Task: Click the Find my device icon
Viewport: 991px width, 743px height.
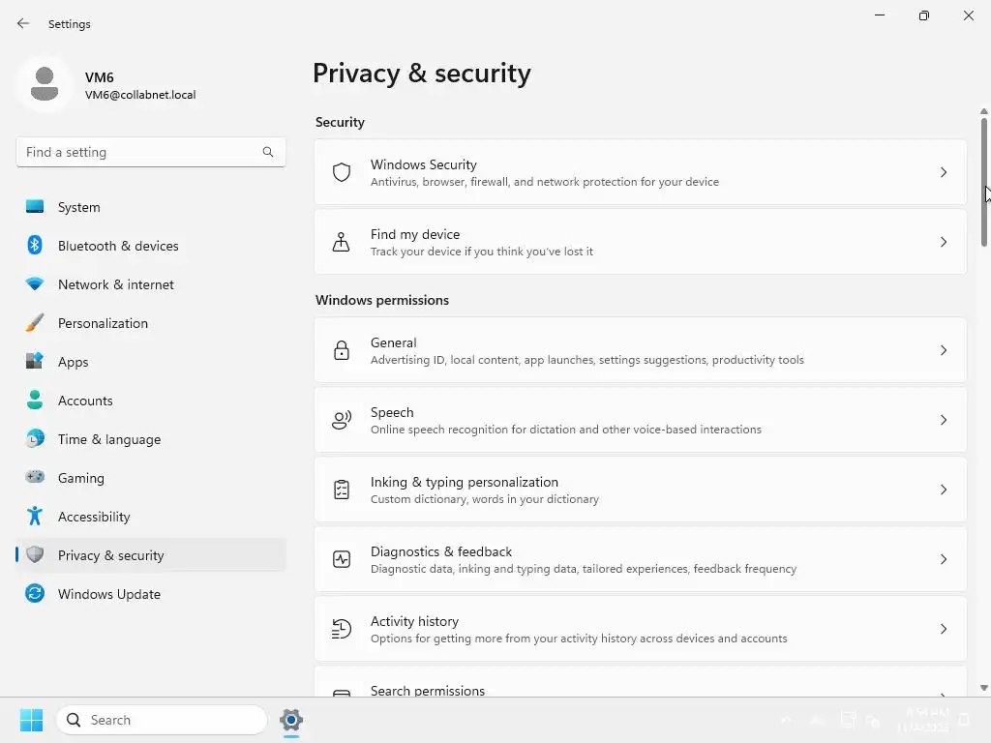Action: (x=342, y=242)
